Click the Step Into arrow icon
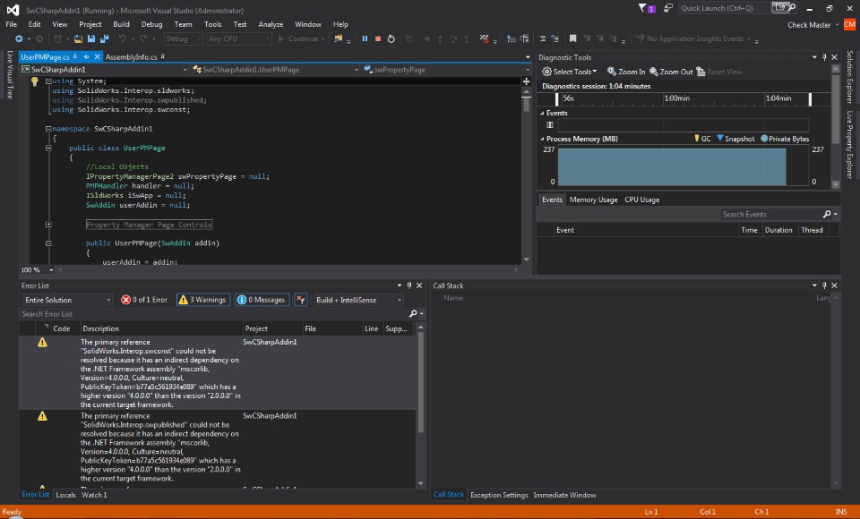Screen dimensions: 860x519 (x=440, y=38)
